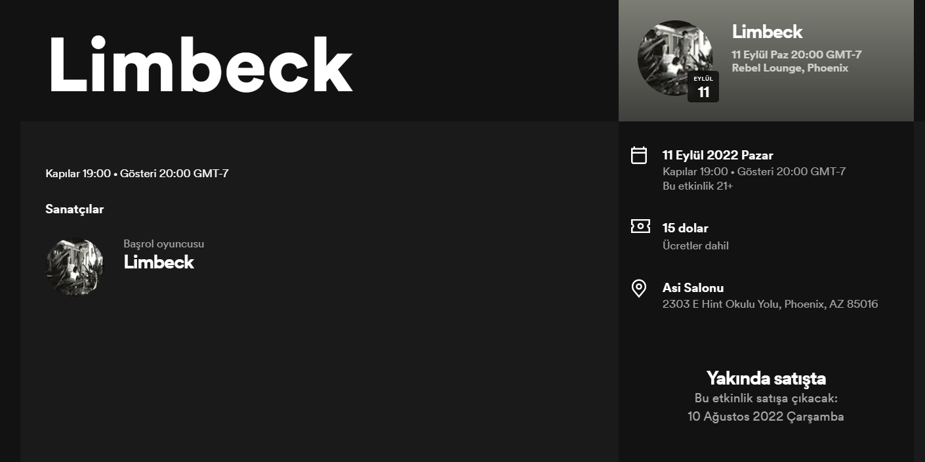Image resolution: width=925 pixels, height=462 pixels.
Task: Click the Limbeck title in event card
Action: tap(767, 31)
